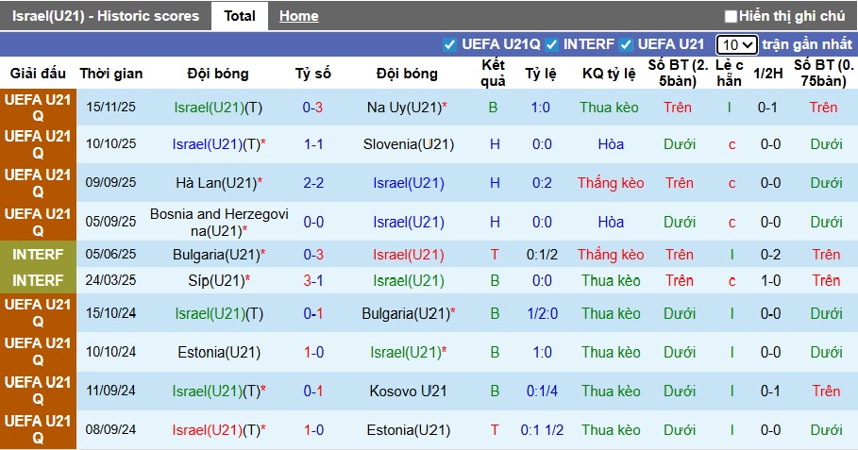The height and width of the screenshot is (450, 858).
Task: Click Bulgaria(U21) away team on 15/10/24
Action: coord(408,313)
